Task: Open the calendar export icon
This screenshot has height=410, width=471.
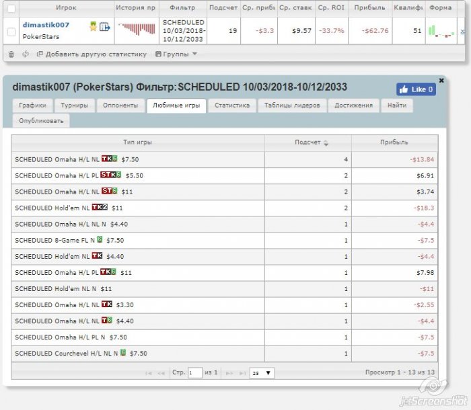Action: 104,26
